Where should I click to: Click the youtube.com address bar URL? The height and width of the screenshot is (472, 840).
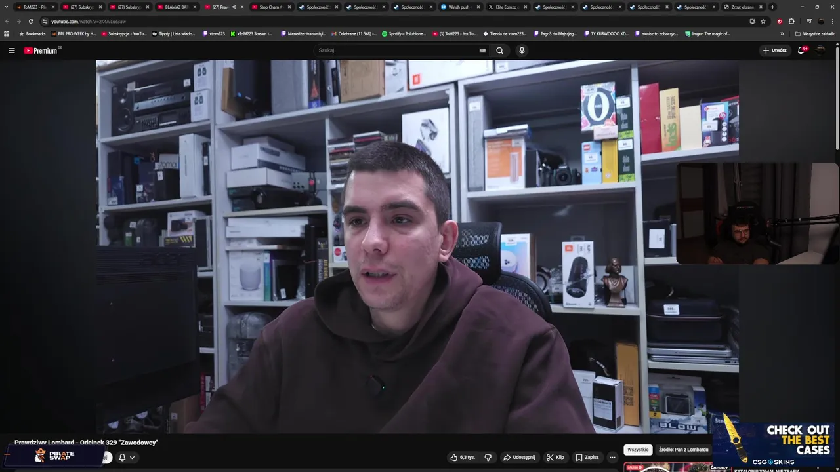pyautogui.click(x=88, y=22)
